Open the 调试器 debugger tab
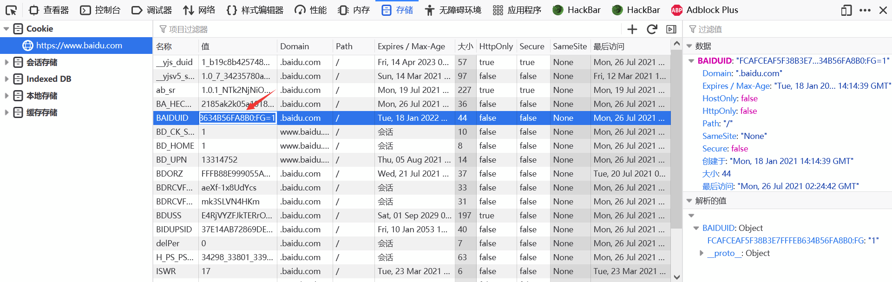 (x=152, y=10)
